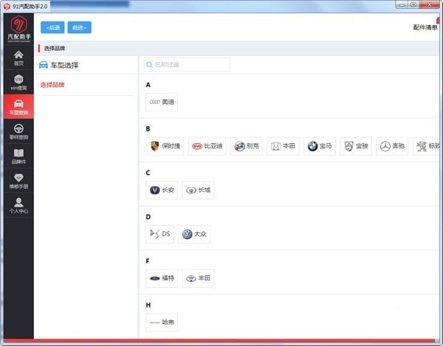Click the letter D section heading
Image resolution: width=443 pixels, height=346 pixels.
click(148, 217)
